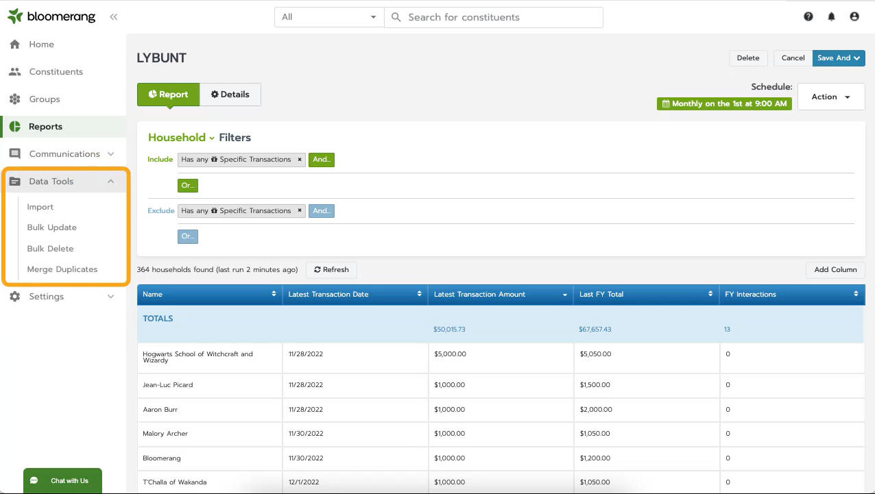This screenshot has height=494, width=875.
Task: Click the TOTALS row label
Action: coord(158,319)
